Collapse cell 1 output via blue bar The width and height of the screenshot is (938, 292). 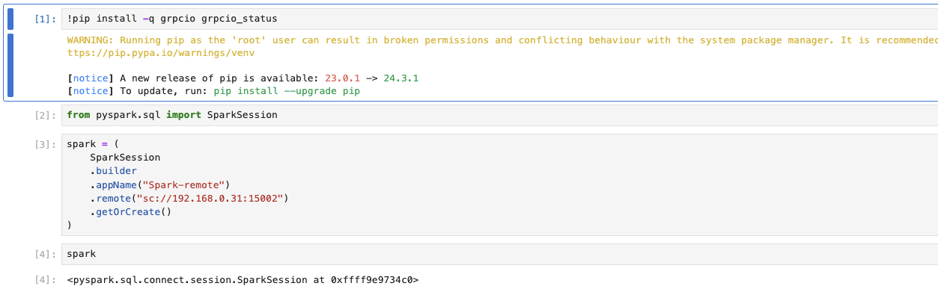(10, 65)
